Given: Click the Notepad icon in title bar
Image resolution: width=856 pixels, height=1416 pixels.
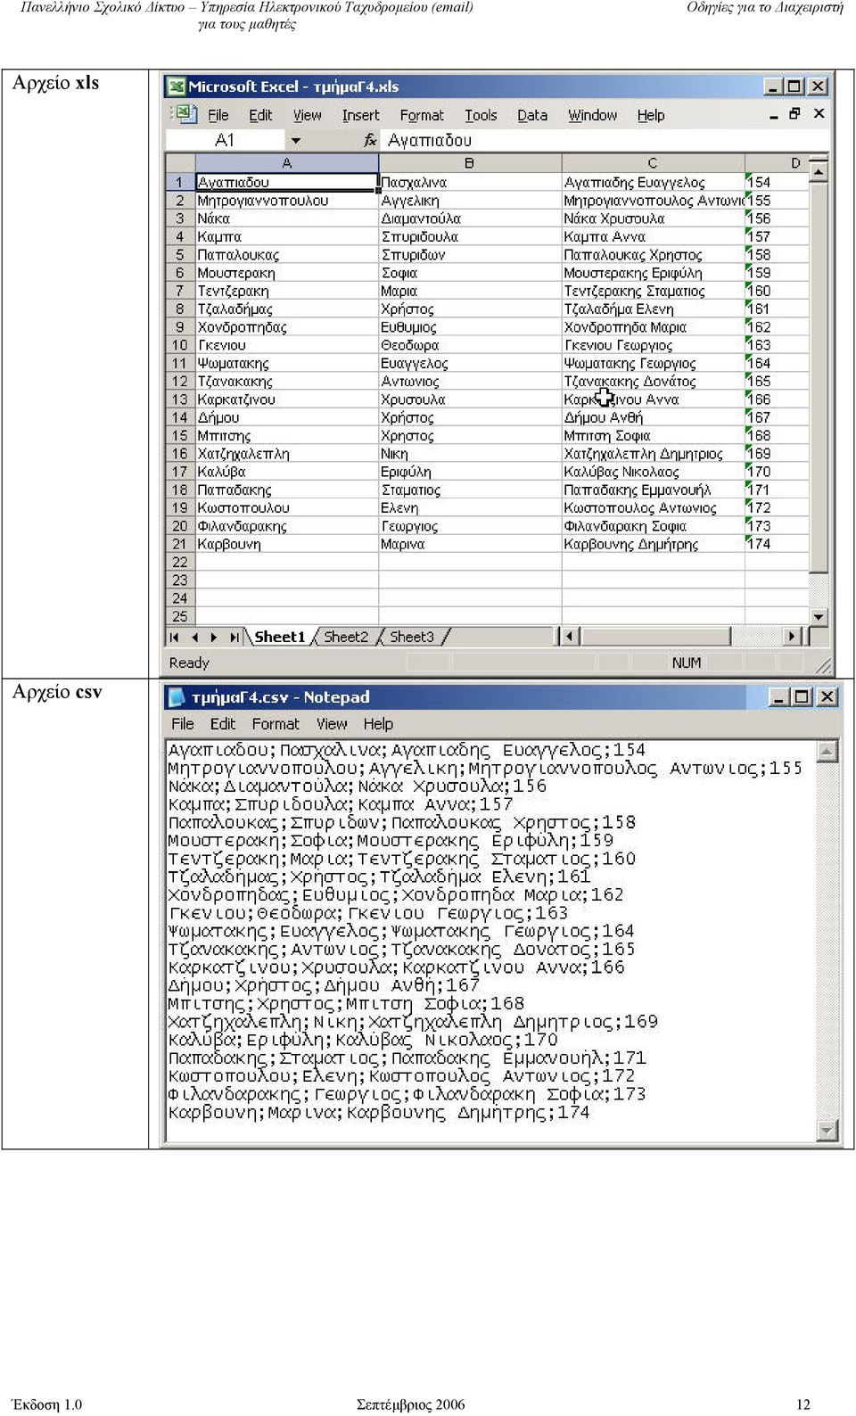Looking at the screenshot, I should click(177, 697).
